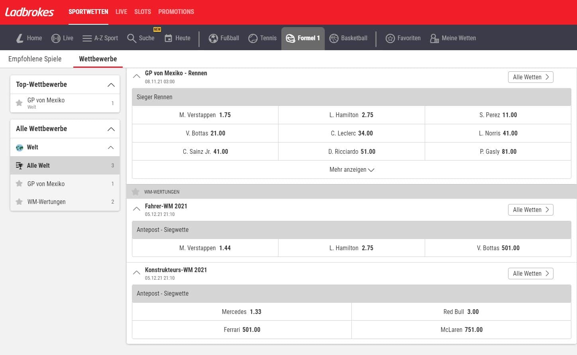The width and height of the screenshot is (577, 355).
Task: Expand Mehr anzeigen for more drivers
Action: click(351, 170)
